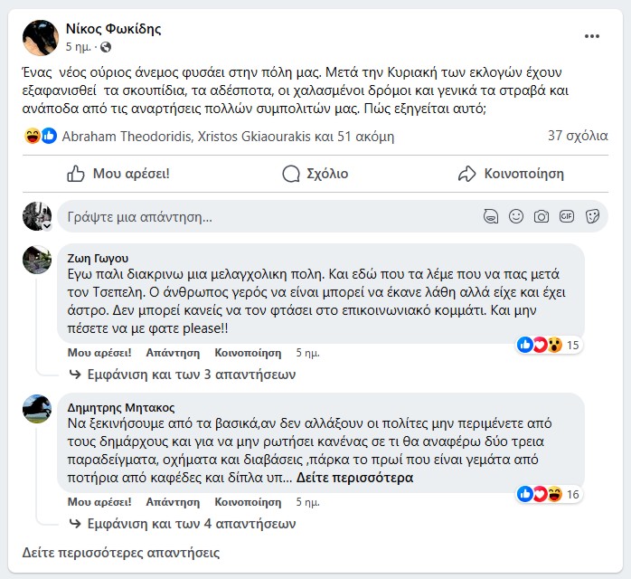Click the Σχόλιο comment button
Image resolution: width=631 pixels, height=579 pixels.
click(315, 174)
